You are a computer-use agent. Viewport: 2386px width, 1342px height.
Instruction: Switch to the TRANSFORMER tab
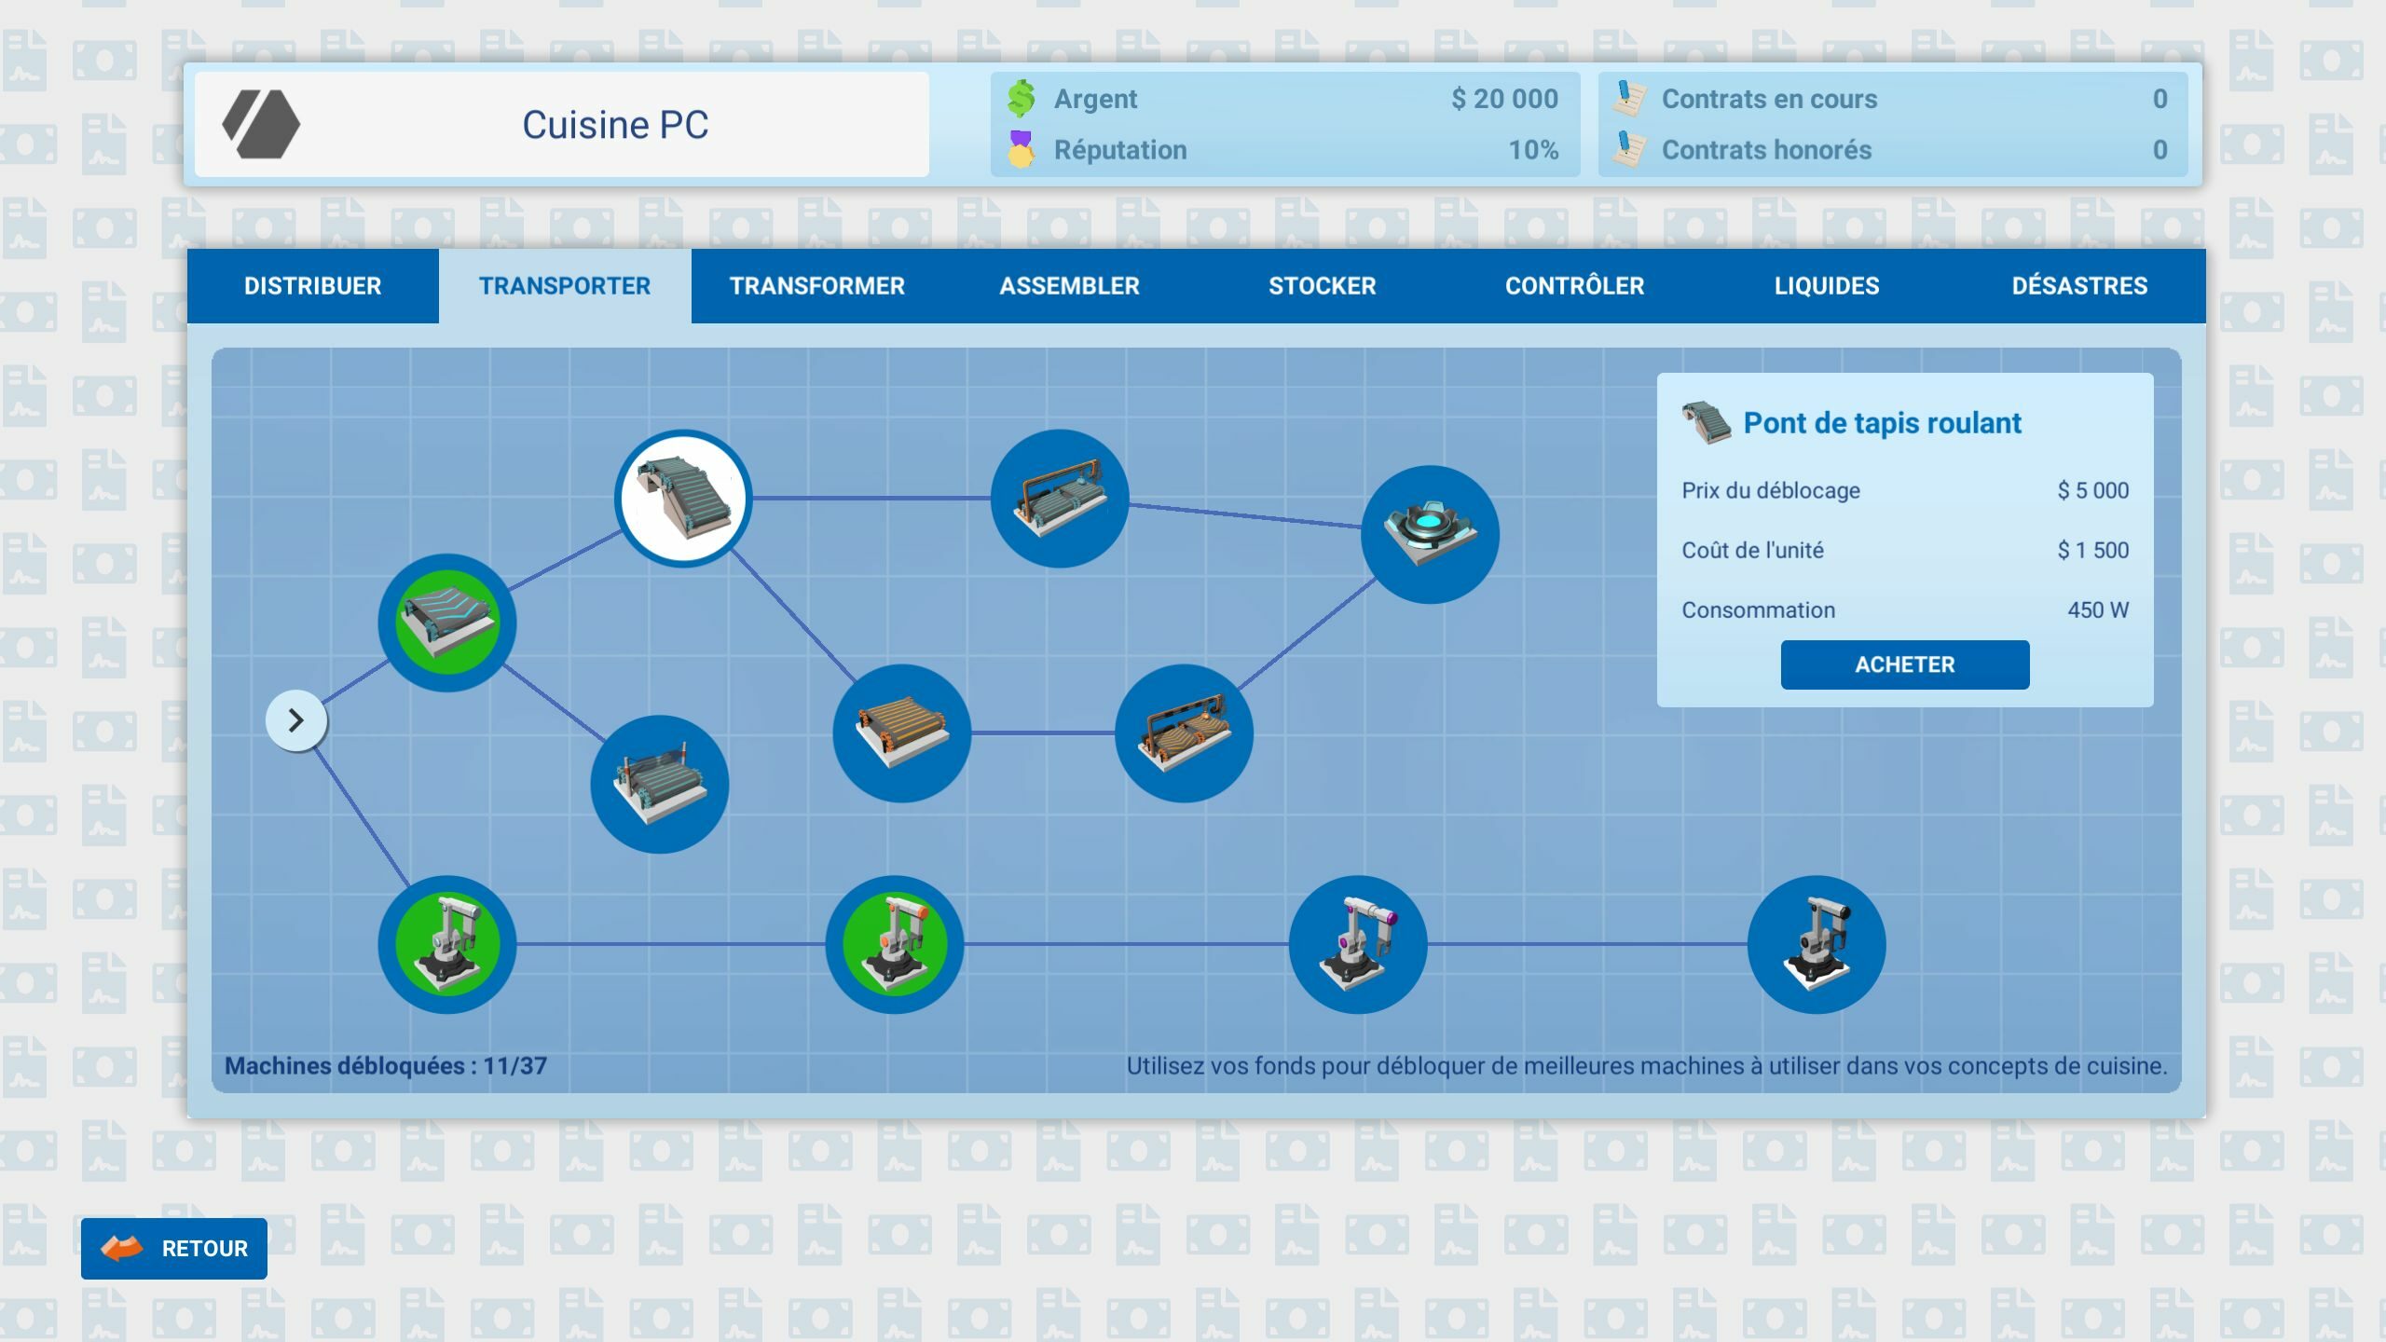(817, 286)
